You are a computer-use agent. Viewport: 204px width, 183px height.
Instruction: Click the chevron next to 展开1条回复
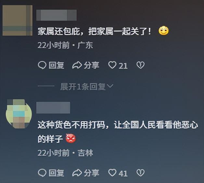coord(110,86)
